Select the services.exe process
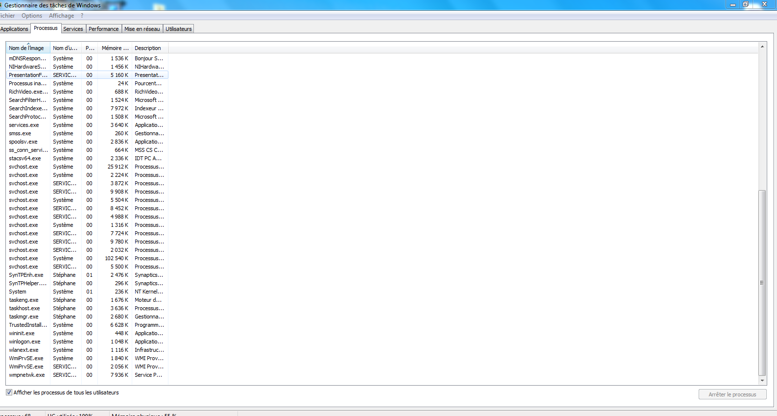Screen dimensions: 777x416 pos(87,125)
